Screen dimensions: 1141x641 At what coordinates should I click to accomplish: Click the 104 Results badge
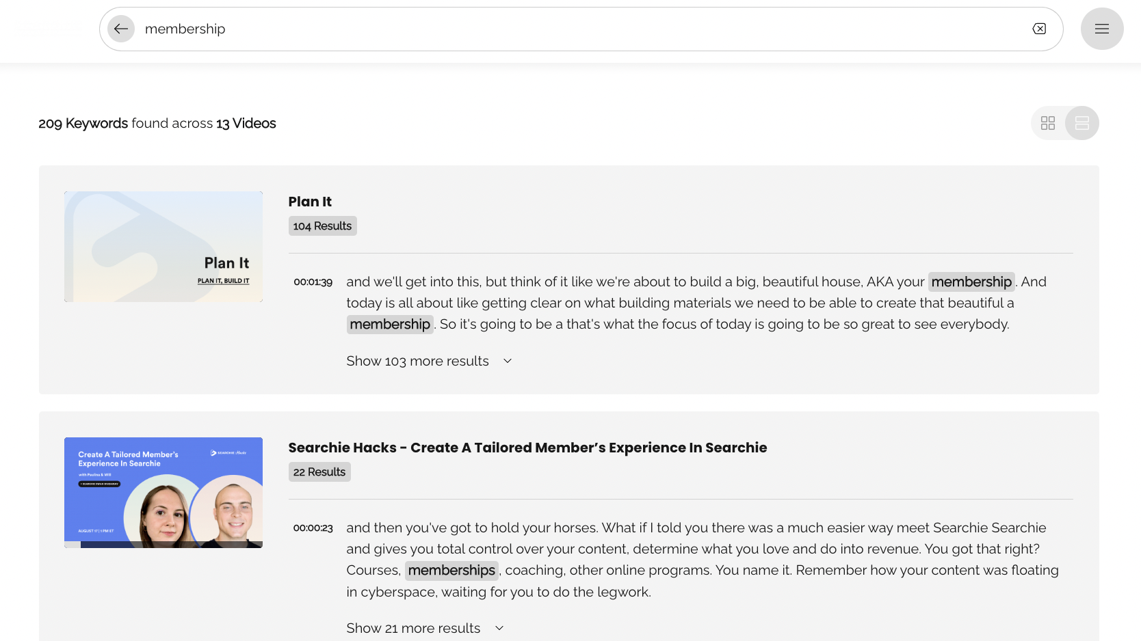point(322,226)
